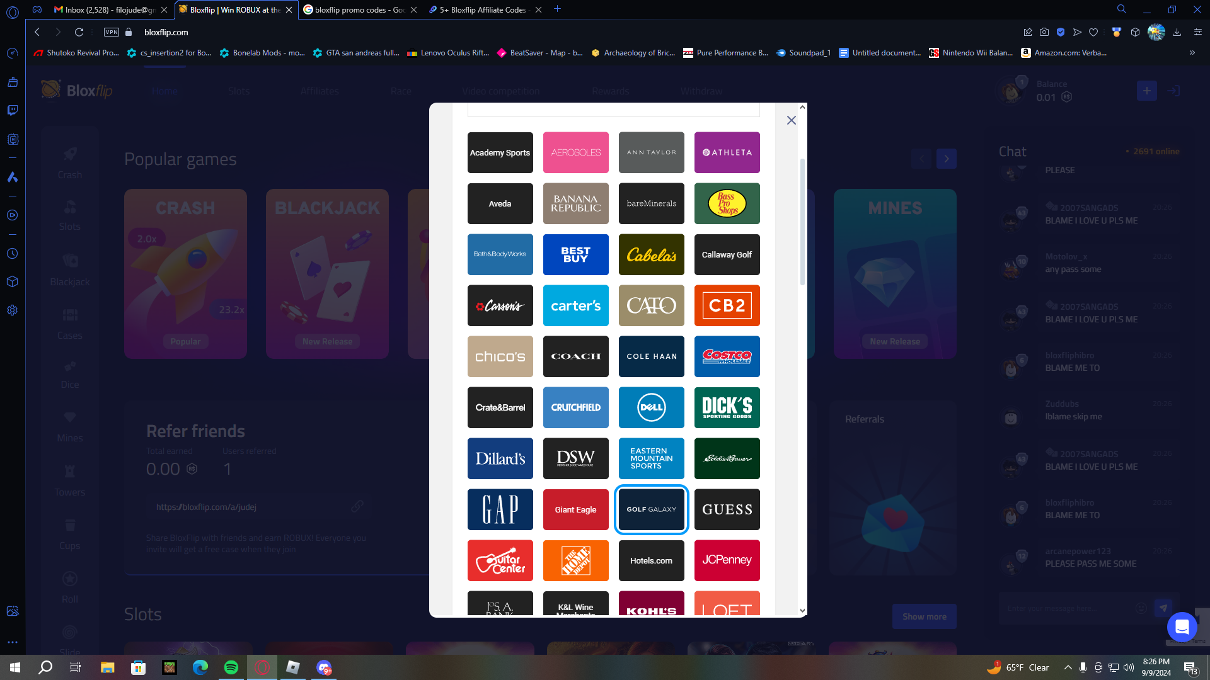Choose the GAP gift card icon

point(500,509)
